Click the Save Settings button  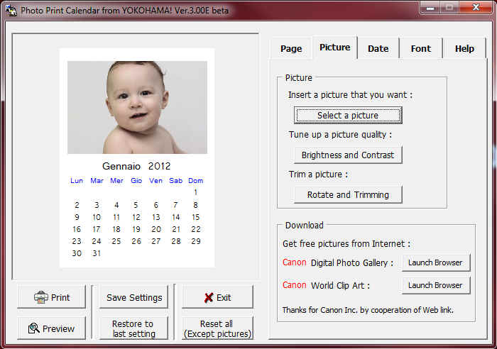[134, 297]
